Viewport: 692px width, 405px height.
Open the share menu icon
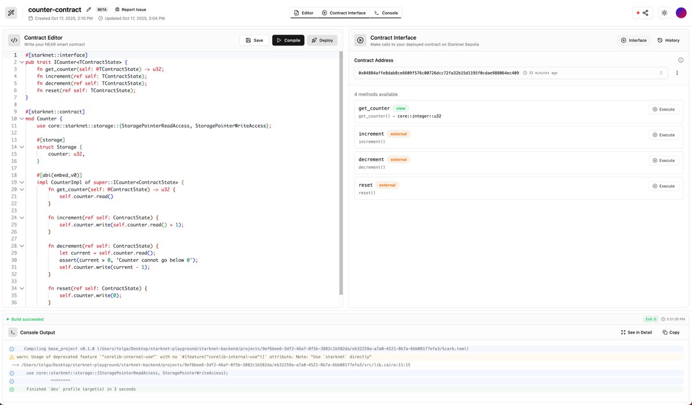click(642, 13)
